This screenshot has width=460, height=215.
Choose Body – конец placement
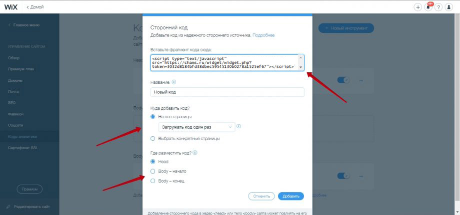pyautogui.click(x=167, y=181)
